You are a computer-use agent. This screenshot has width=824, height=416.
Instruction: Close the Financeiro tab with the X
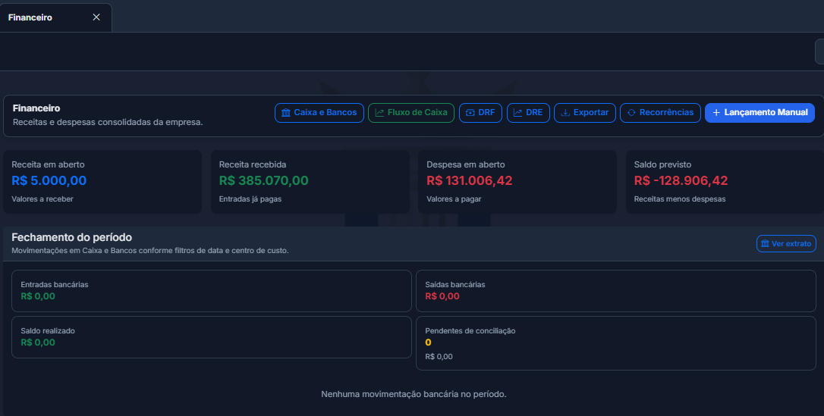[96, 17]
